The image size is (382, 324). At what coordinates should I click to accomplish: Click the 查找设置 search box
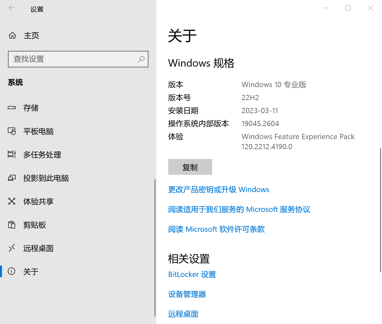pyautogui.click(x=78, y=59)
